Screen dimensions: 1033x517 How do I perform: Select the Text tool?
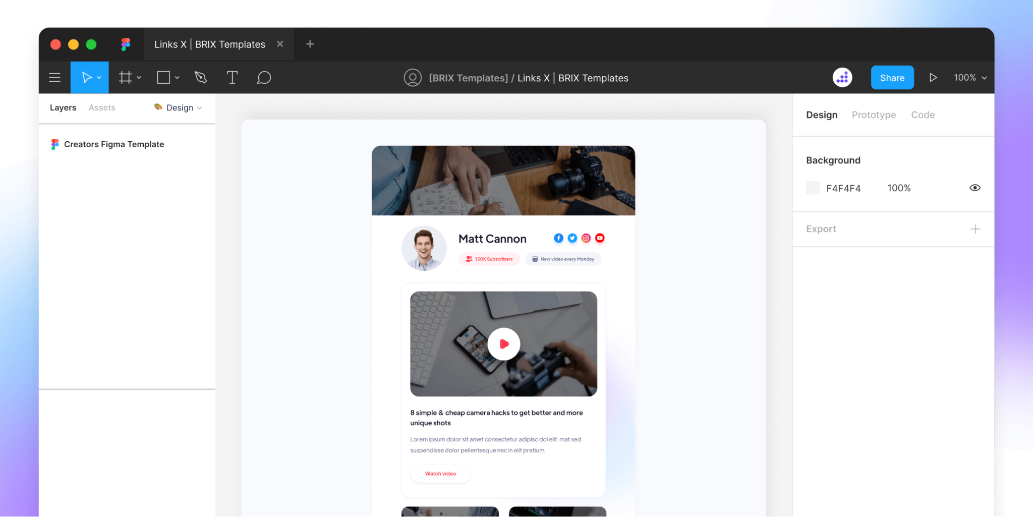232,77
